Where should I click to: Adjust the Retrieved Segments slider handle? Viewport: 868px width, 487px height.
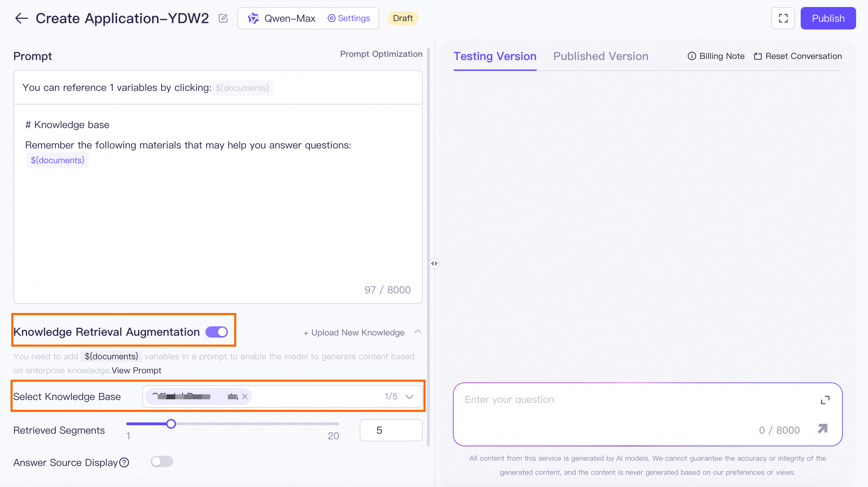(171, 424)
